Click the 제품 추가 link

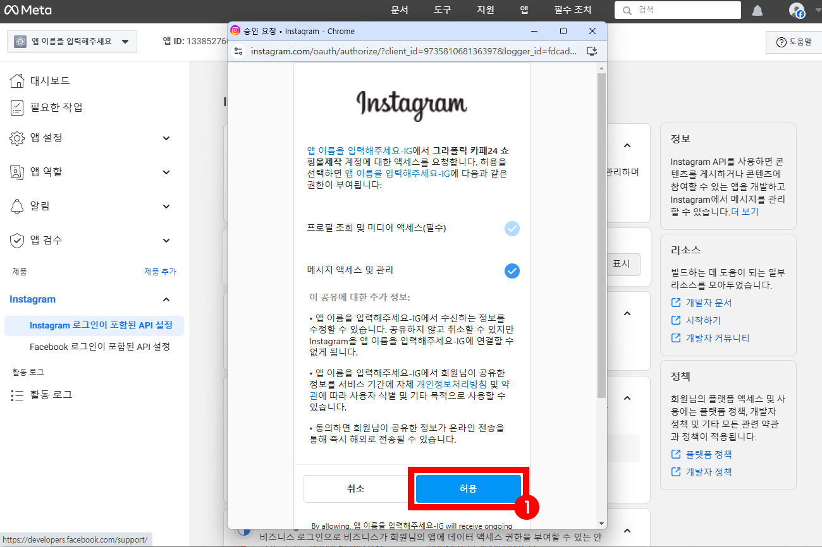[160, 272]
